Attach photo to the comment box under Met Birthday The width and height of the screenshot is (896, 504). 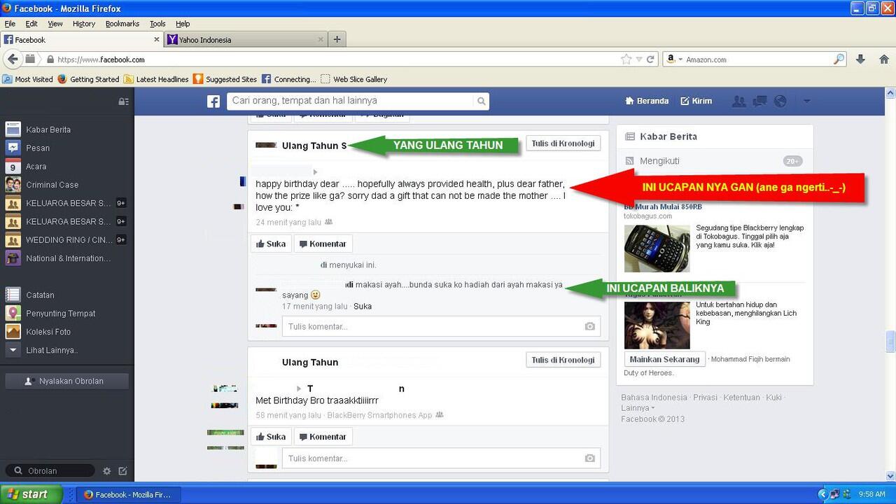pyautogui.click(x=590, y=458)
